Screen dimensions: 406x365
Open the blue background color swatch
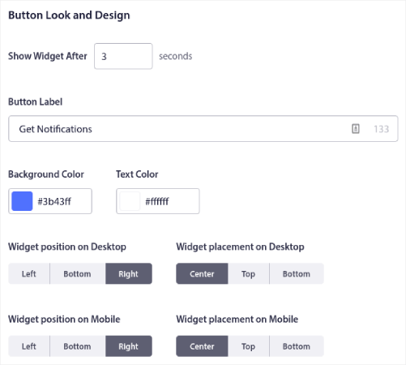coord(22,201)
